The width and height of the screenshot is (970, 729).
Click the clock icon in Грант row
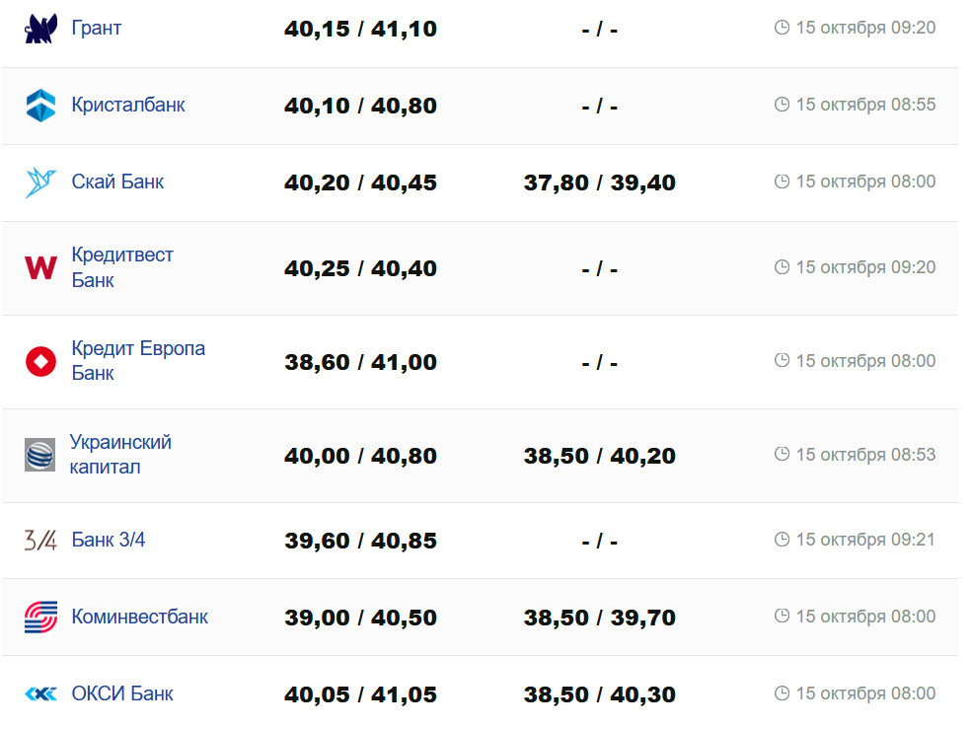(x=783, y=28)
